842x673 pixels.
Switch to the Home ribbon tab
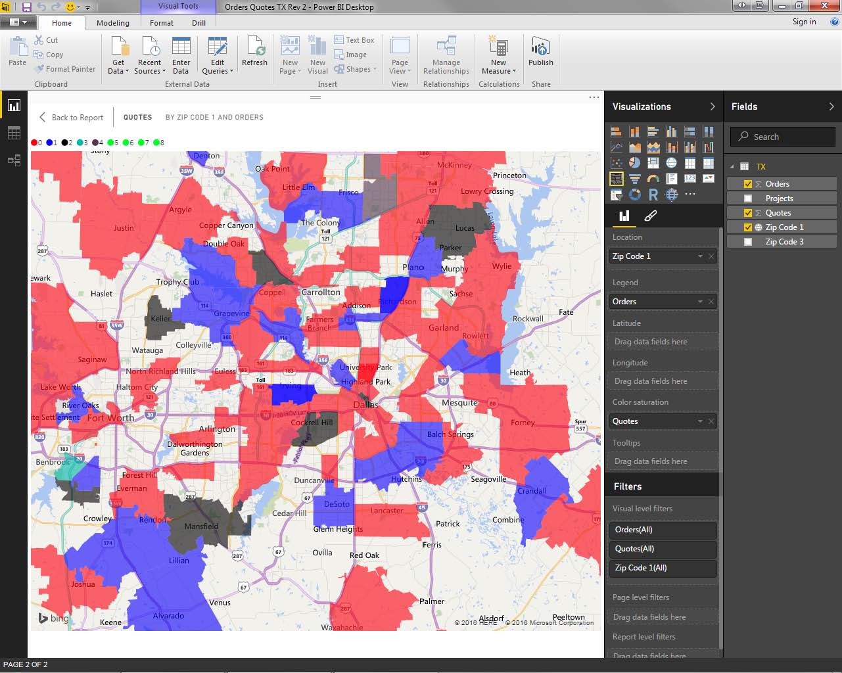(62, 23)
